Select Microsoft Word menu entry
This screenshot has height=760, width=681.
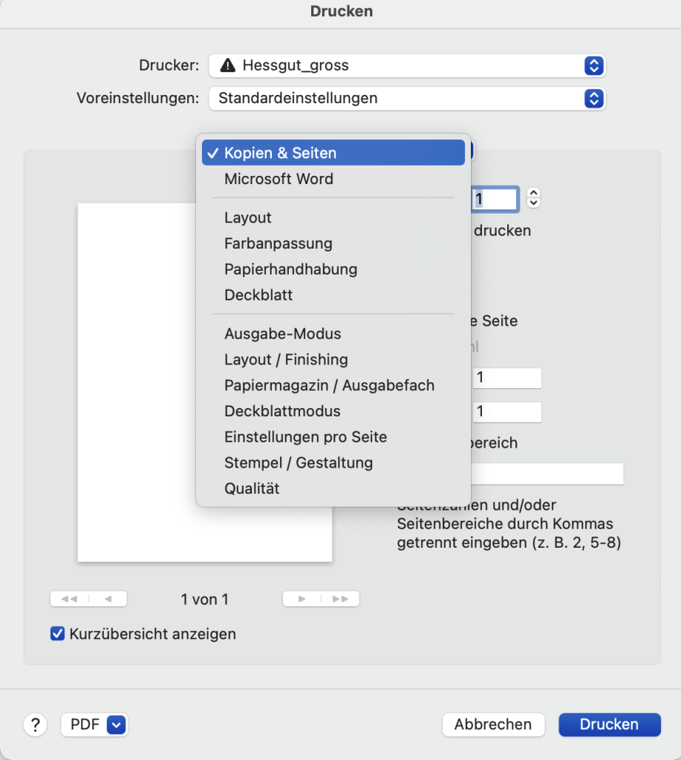coord(278,179)
